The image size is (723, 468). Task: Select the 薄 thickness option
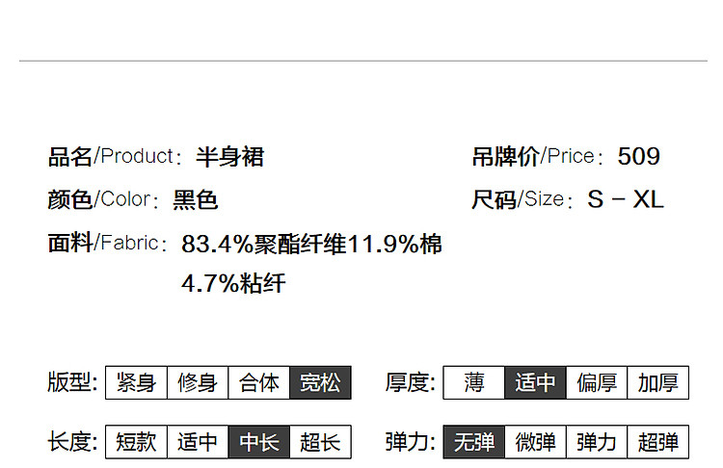(x=474, y=382)
